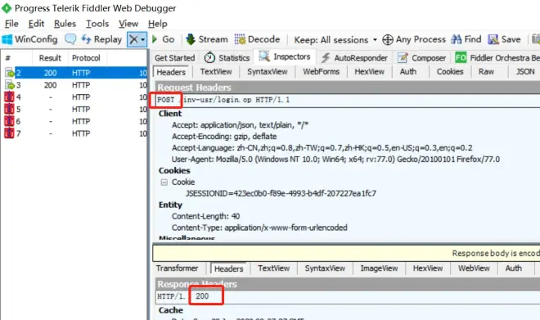540x320 pixels.
Task: Open the View menu
Action: tap(128, 24)
